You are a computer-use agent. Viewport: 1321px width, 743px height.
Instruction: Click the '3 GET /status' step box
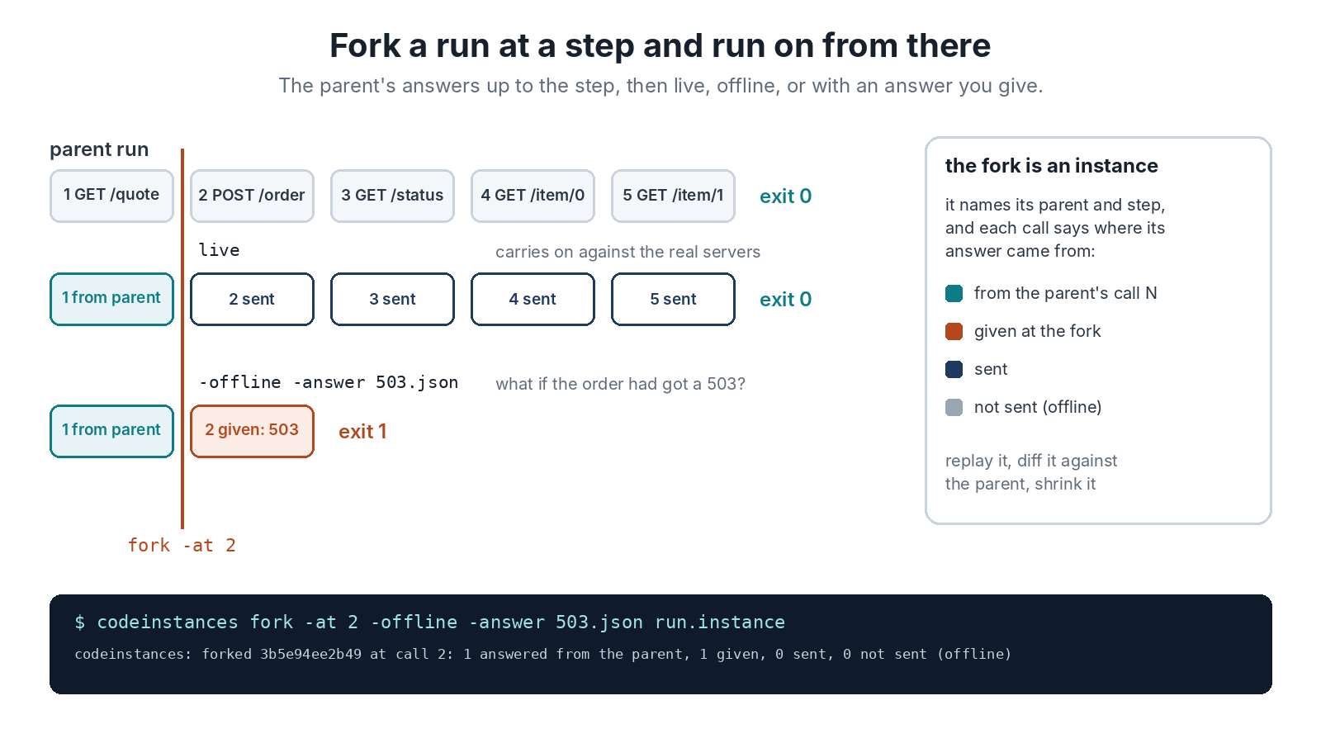(392, 196)
